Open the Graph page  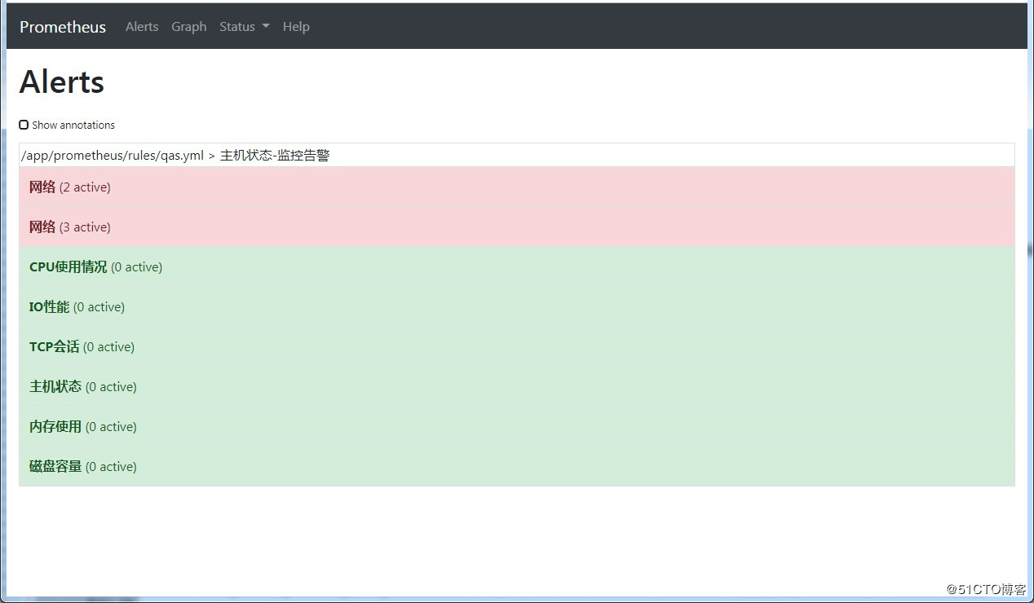(188, 27)
